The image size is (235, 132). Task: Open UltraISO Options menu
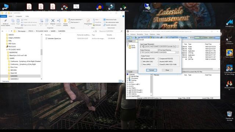[152, 34]
